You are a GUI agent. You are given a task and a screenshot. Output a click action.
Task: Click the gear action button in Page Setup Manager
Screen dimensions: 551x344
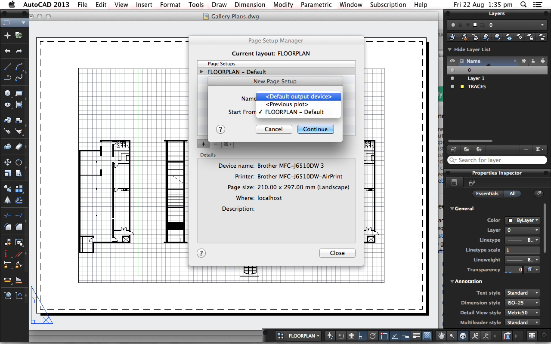click(x=228, y=144)
